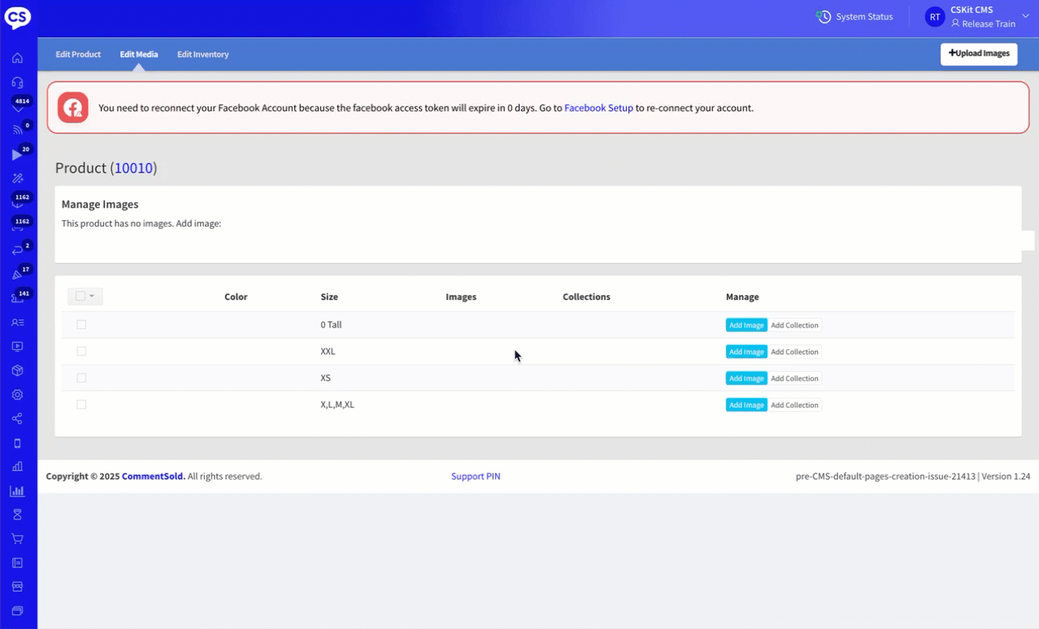Open the headset support icon
This screenshot has width=1039, height=629.
tap(17, 82)
